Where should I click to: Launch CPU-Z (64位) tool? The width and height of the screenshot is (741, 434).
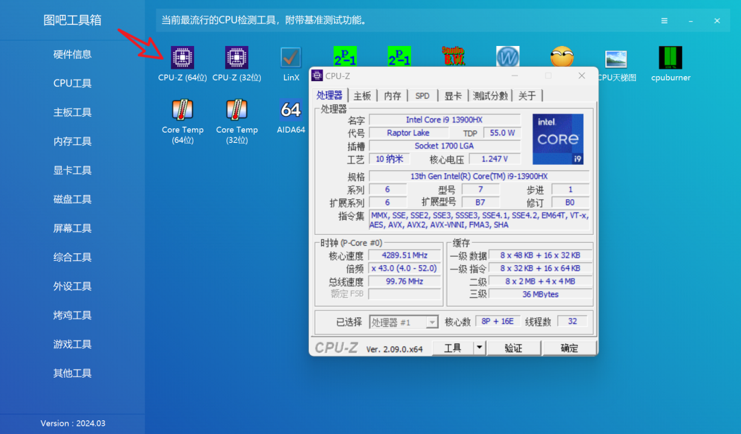pos(183,64)
